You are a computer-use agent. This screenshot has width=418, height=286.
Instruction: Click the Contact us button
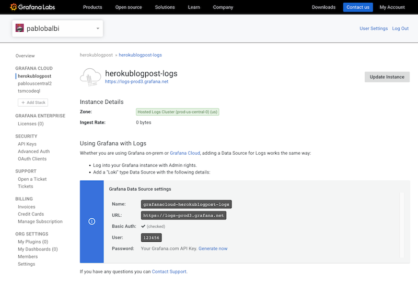[358, 7]
